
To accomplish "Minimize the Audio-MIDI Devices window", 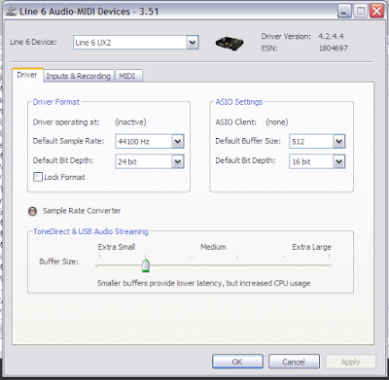I will pos(344,12).
